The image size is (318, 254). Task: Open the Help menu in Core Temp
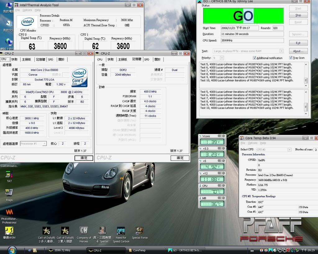point(263,143)
